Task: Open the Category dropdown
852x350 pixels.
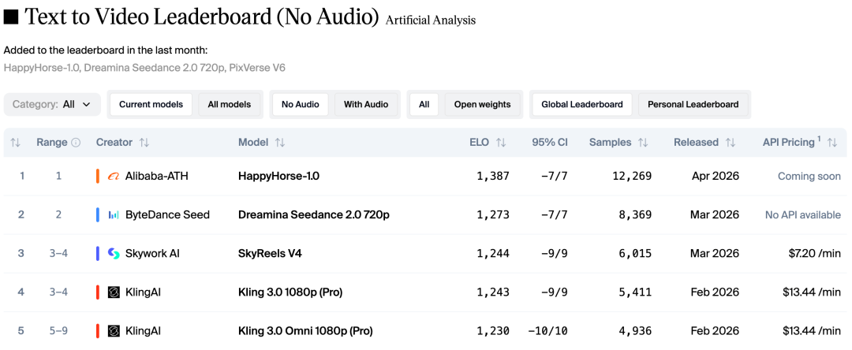Action: (x=52, y=104)
